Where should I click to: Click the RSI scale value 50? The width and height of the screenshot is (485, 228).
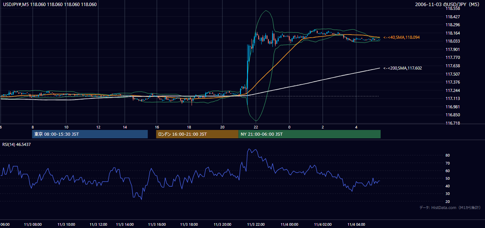point(448,178)
